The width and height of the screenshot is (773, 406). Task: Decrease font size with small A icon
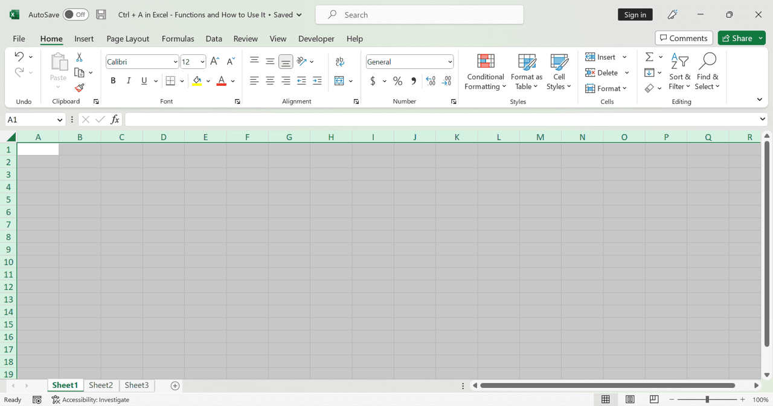(230, 62)
